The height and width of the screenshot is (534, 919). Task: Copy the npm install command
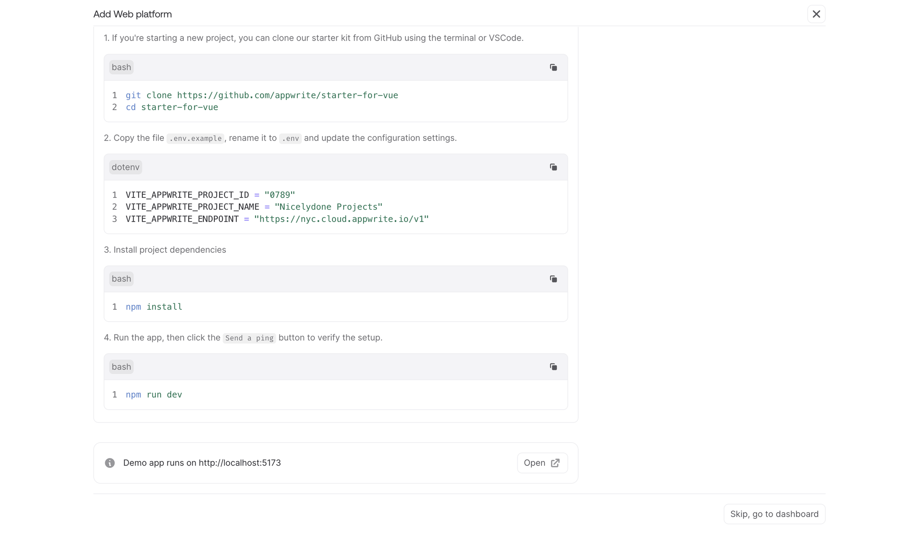coord(553,279)
